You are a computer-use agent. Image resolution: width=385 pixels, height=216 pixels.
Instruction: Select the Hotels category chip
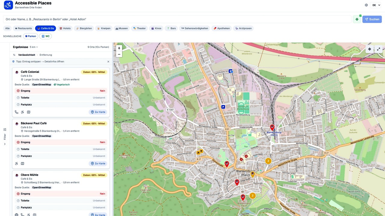(65, 28)
